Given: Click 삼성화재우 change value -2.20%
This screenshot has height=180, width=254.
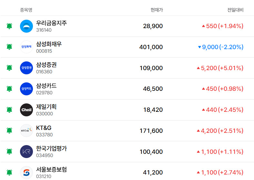Looking at the screenshot, I should click(x=231, y=47).
